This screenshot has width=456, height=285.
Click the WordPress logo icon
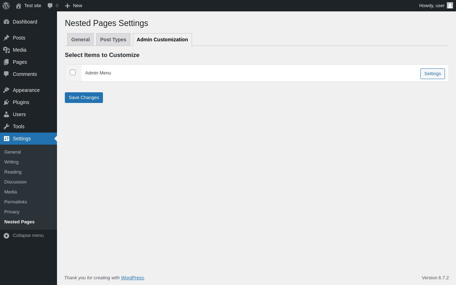(x=6, y=6)
